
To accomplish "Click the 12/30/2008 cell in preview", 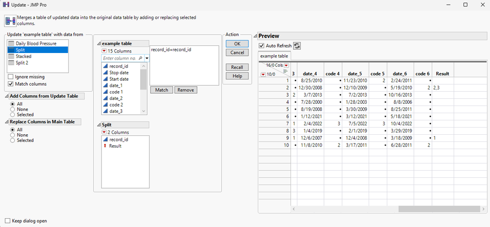I will click(310, 88).
